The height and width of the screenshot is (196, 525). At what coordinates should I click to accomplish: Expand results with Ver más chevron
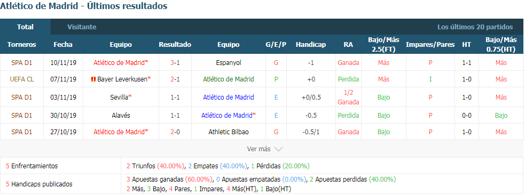pyautogui.click(x=278, y=149)
